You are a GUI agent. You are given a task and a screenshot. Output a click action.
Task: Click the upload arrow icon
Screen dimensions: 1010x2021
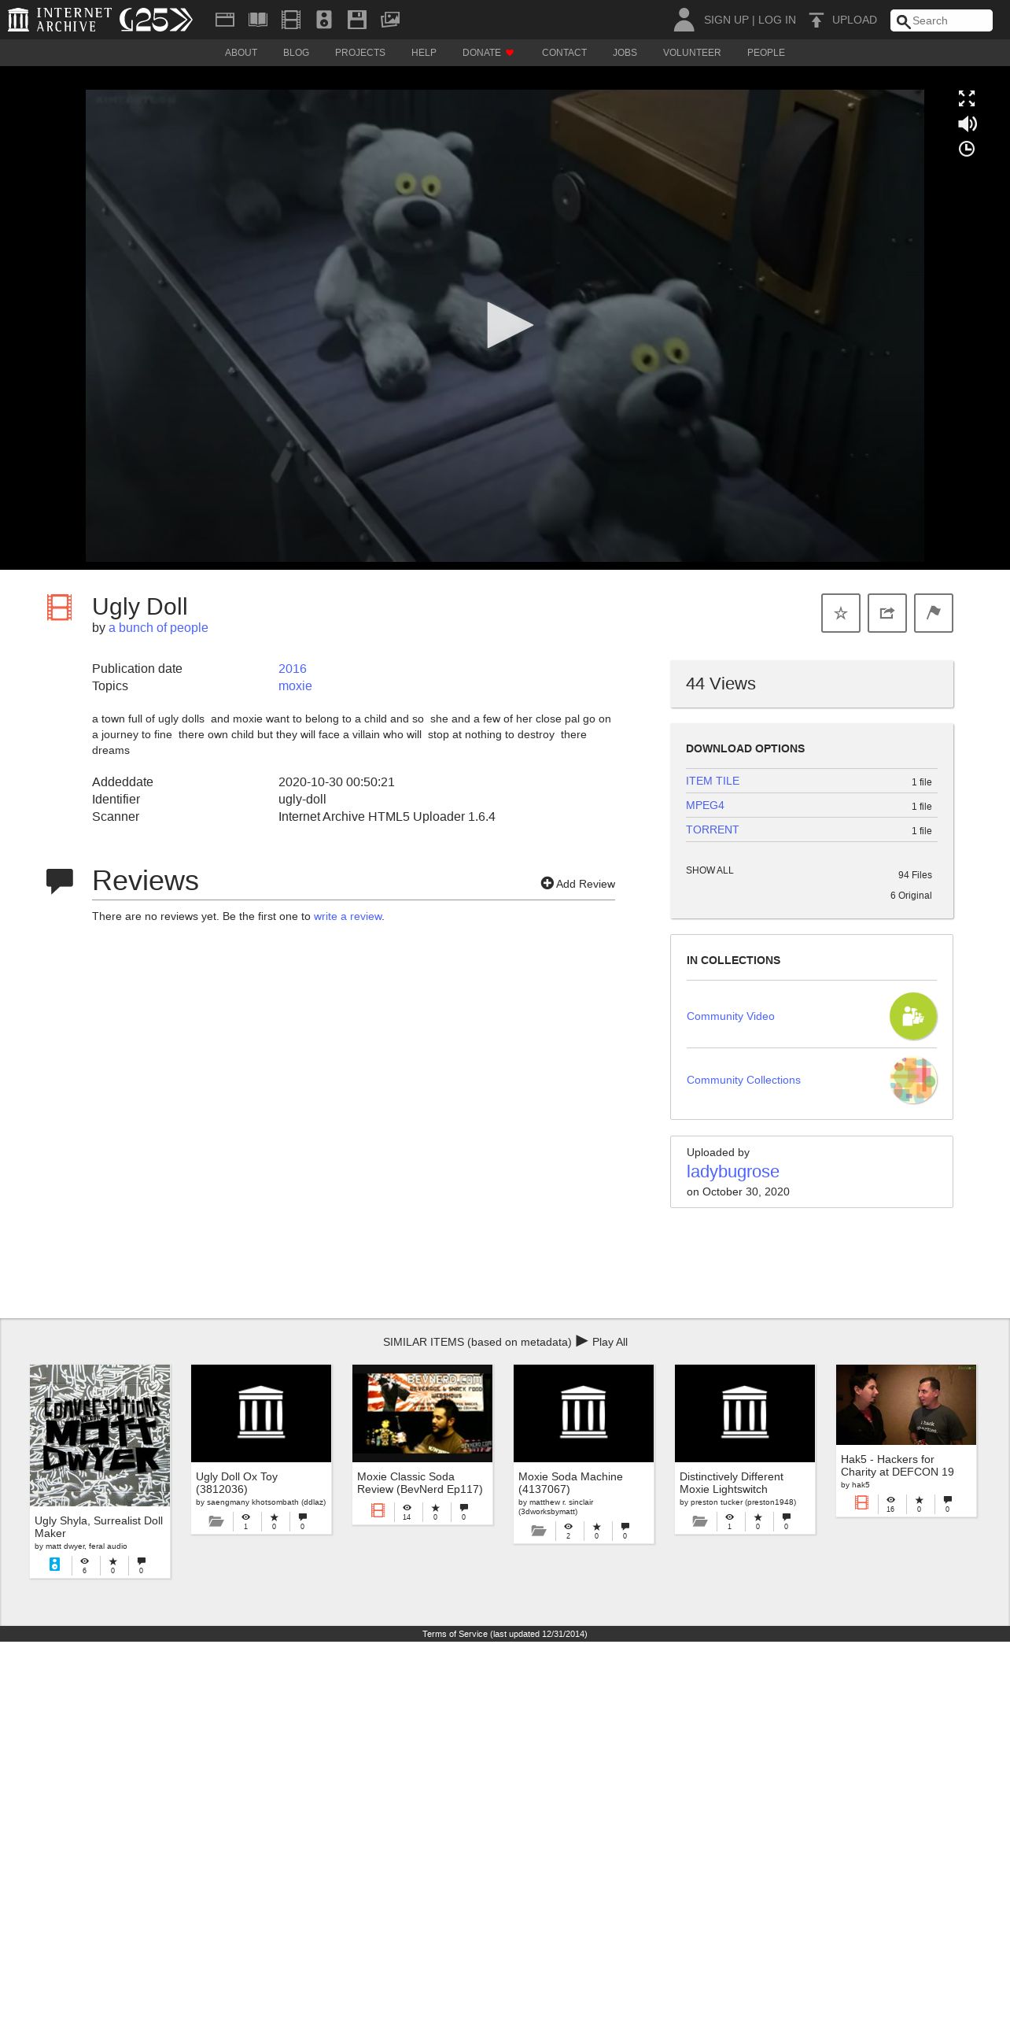816,20
